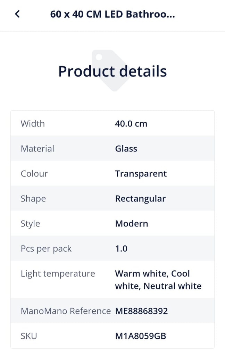This screenshot has height=355, width=225.
Task: Select the Material row label
Action: click(37, 149)
